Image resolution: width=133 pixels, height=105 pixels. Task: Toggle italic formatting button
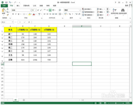coord(16,14)
